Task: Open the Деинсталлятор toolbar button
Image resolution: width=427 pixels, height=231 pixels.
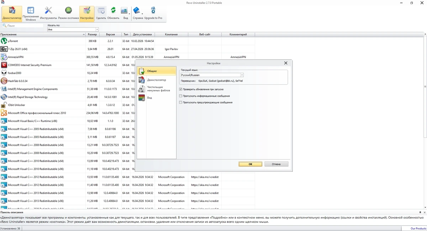Action: coord(12,14)
